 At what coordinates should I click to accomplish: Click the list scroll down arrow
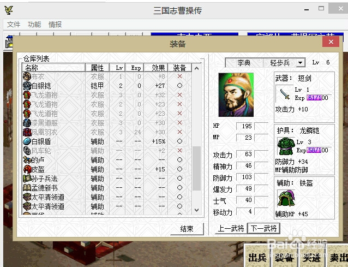click(197, 210)
